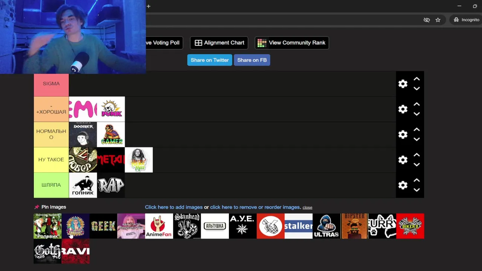This screenshot has width=482, height=271.
Task: Click the 'close' link near image options
Action: (x=307, y=207)
